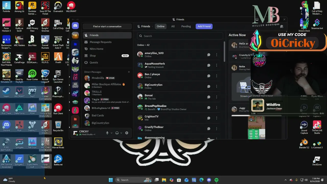Screen dimensions: 327x184
Task: Open Task View from the taskbar
Action: [157, 180]
